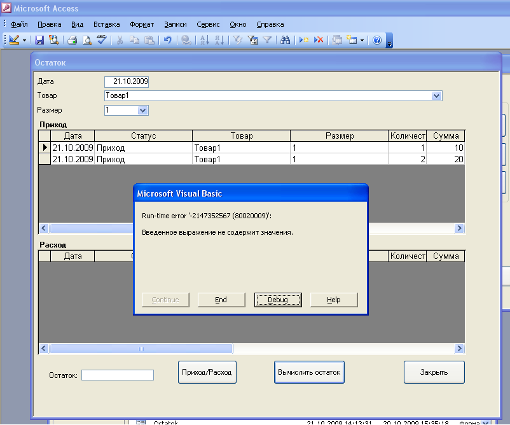The image size is (510, 425).
Task: Click the Save floppy disk icon
Action: point(39,40)
